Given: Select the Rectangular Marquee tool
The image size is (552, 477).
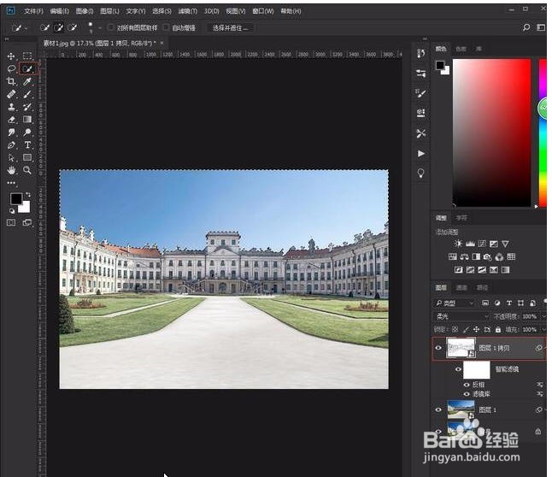Looking at the screenshot, I should (x=27, y=56).
